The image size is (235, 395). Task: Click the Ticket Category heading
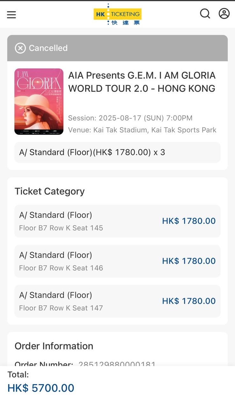tap(50, 191)
